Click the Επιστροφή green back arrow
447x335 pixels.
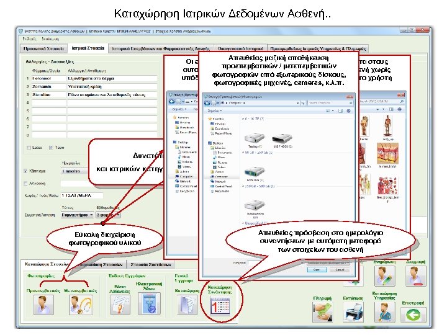pyautogui.click(x=413, y=315)
